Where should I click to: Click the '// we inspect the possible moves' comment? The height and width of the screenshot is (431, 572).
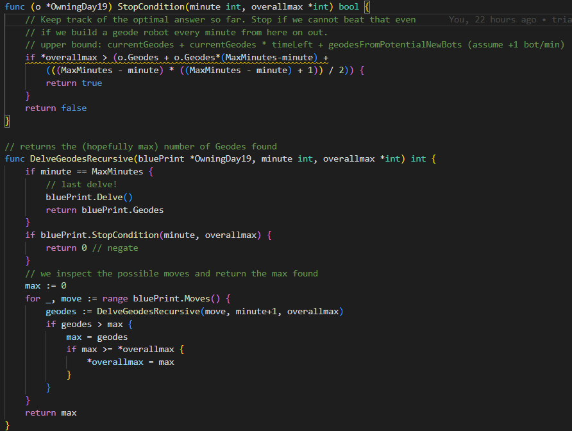pos(171,274)
